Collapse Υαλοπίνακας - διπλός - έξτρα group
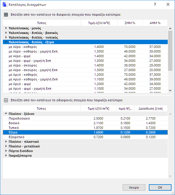 pyautogui.click(x=6, y=42)
